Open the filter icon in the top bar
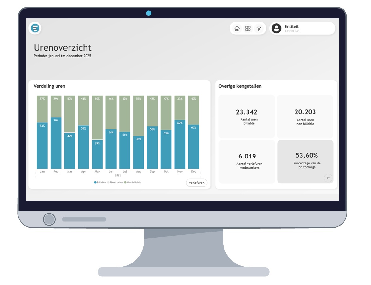This screenshot has height=285, width=371. [259, 28]
